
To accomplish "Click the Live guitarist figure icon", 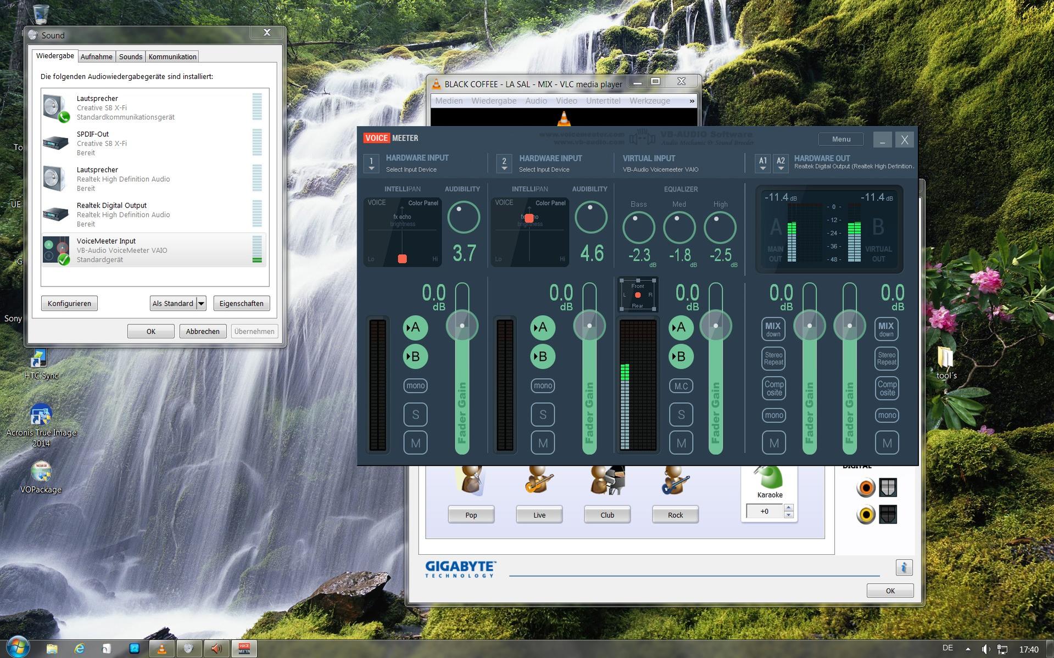I will click(539, 481).
